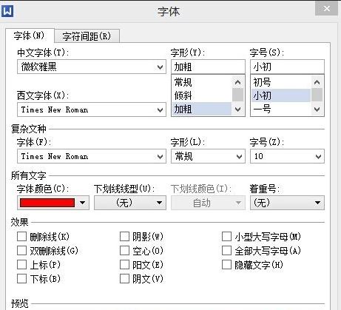
Task: Toggle the 阴影 shadow checkbox
Action: click(x=124, y=236)
